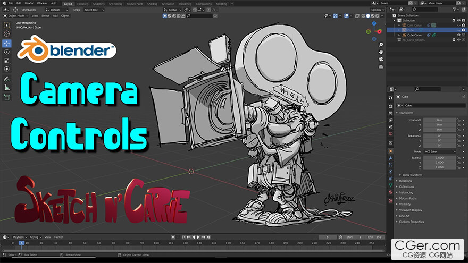This screenshot has width=468, height=263.
Task: Activate the Rotate tool
Action: (x=7, y=52)
